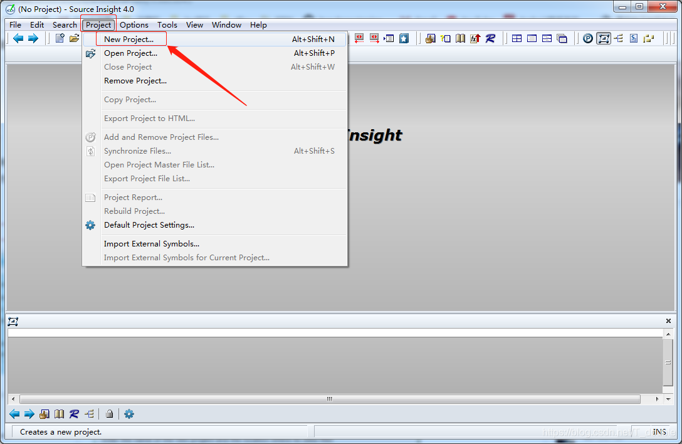Open Context Window options gear icon at bottom

pos(129,414)
